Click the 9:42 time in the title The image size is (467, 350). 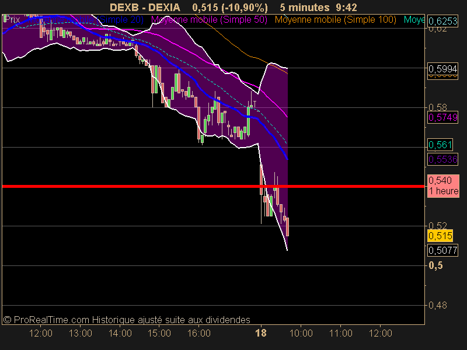(346, 7)
